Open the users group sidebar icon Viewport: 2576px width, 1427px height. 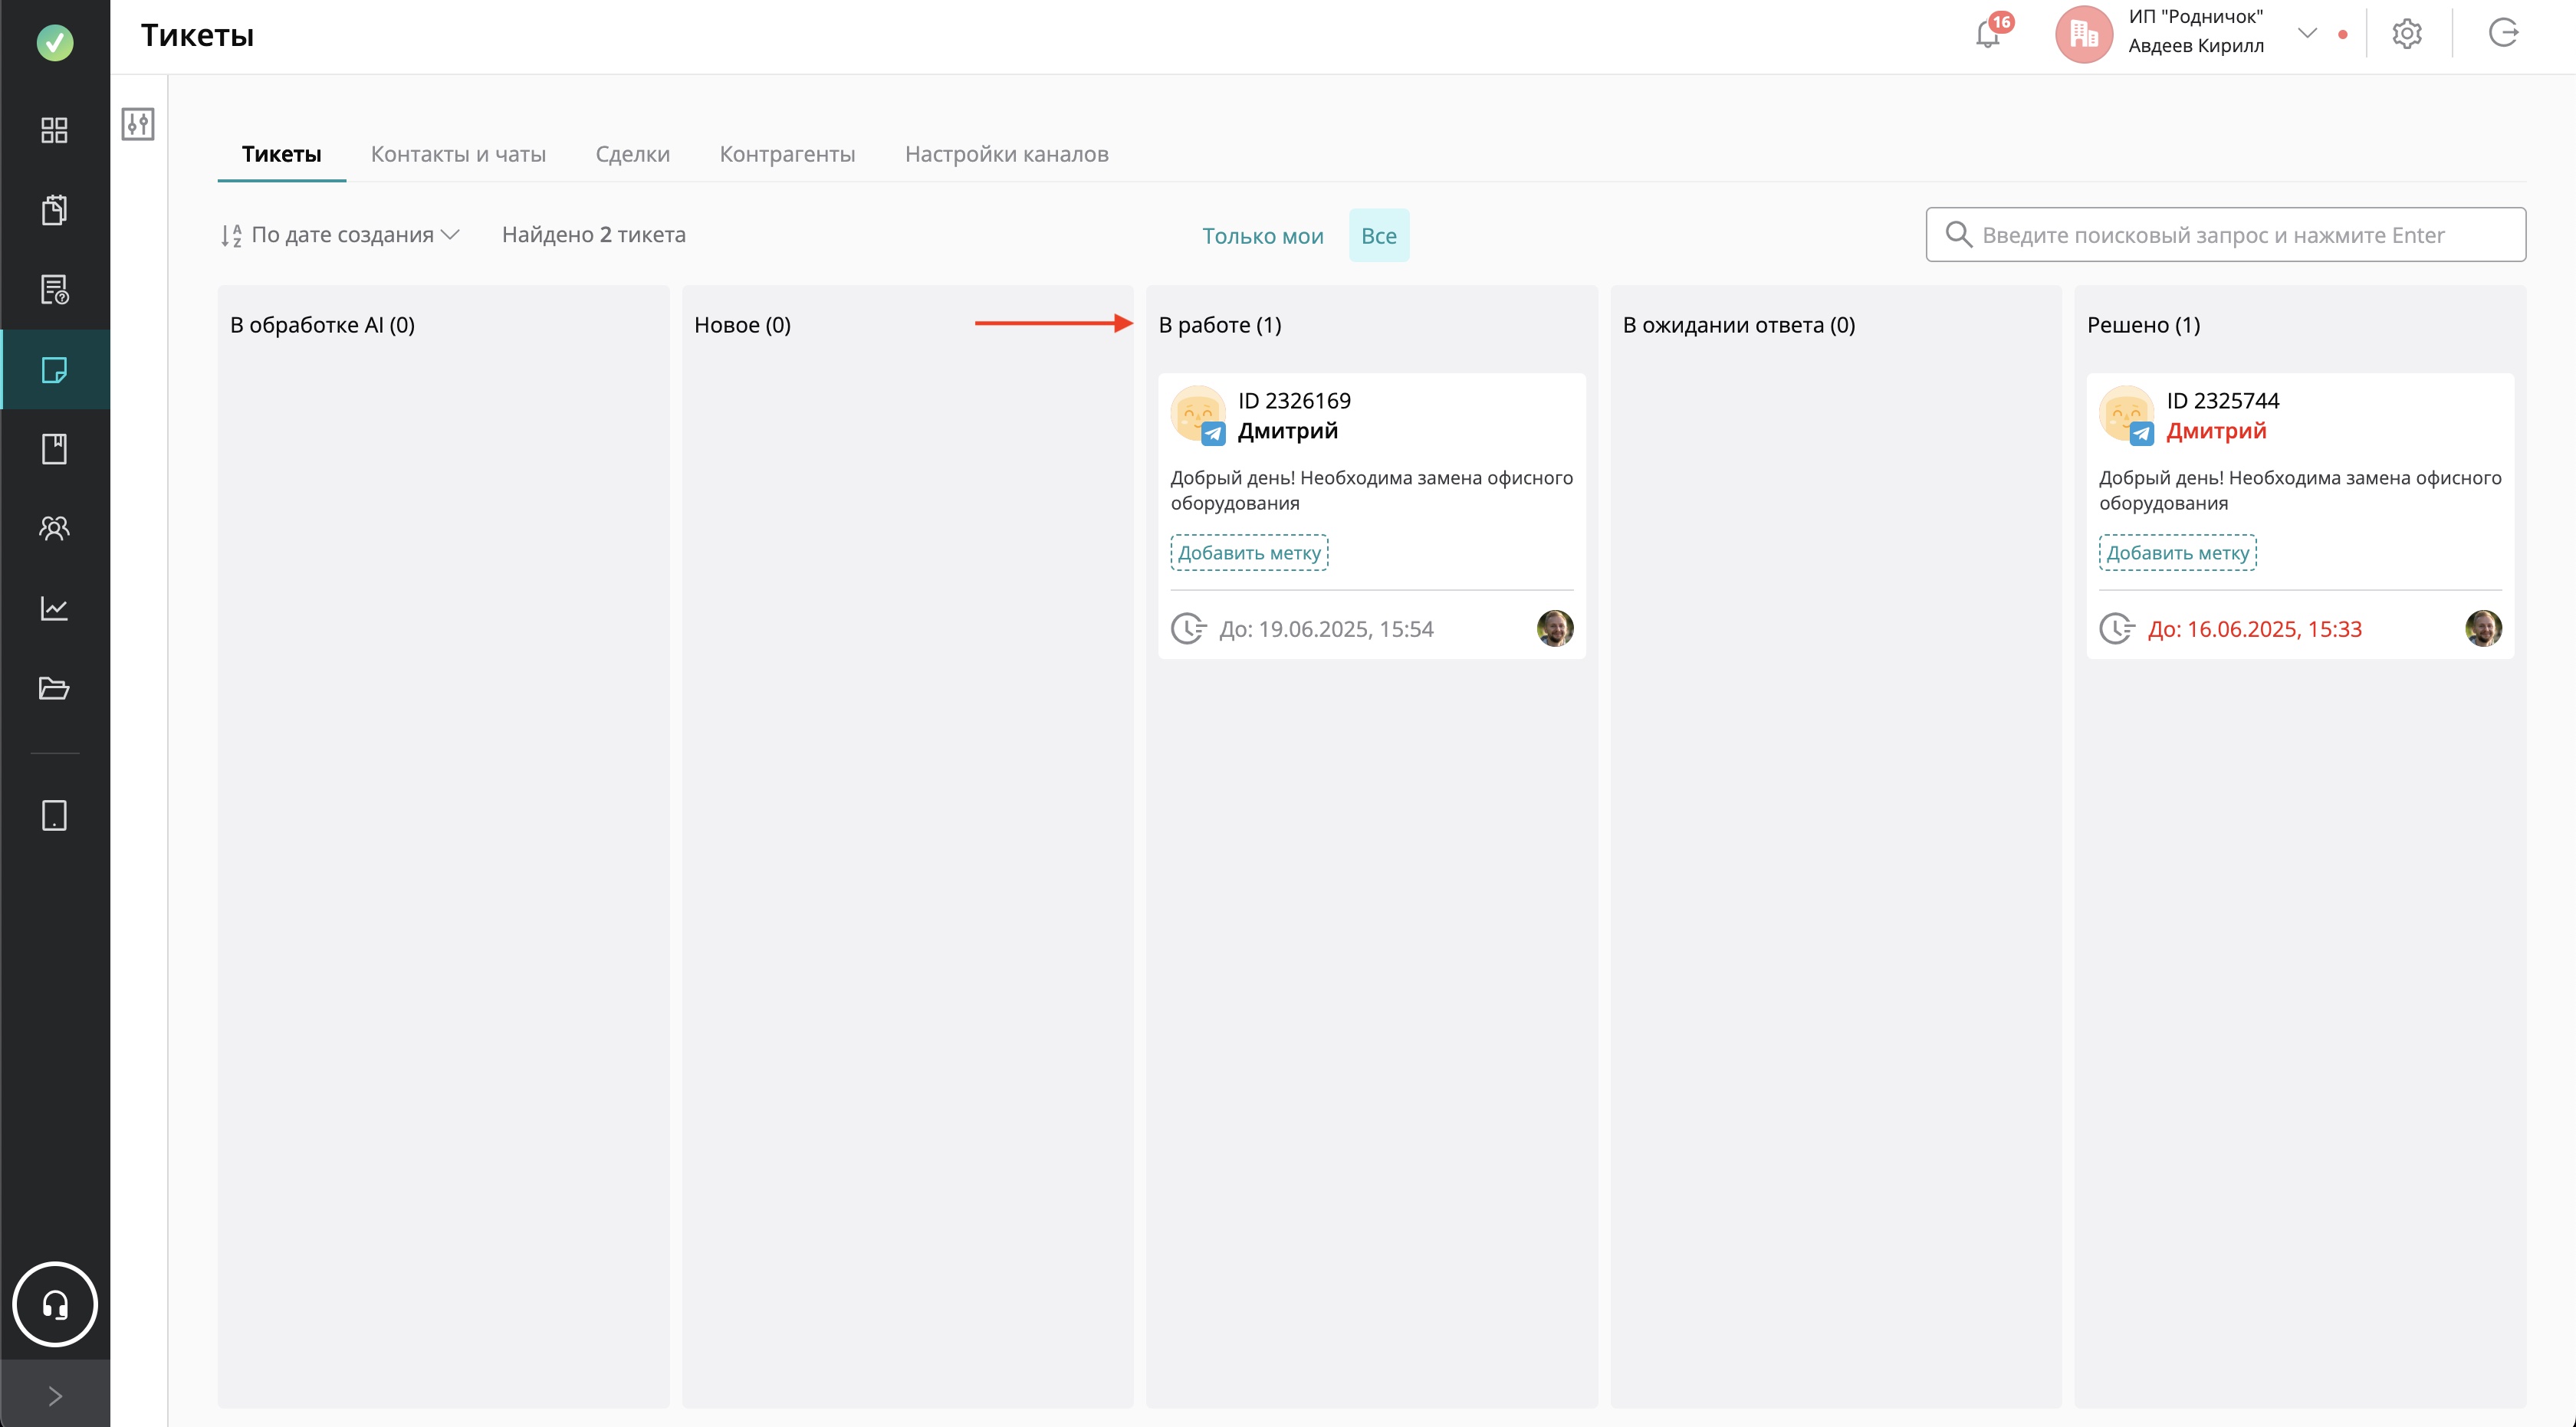pyautogui.click(x=54, y=527)
